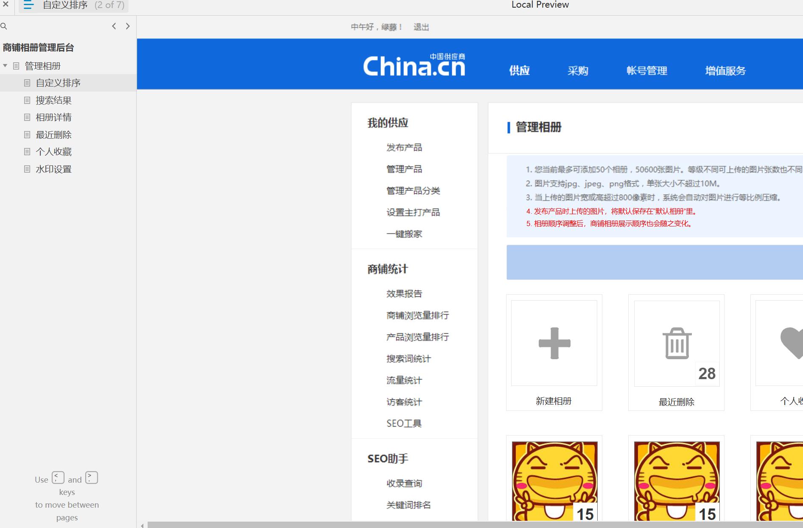Select the 管理相册 page in tree
803x528 pixels.
tap(42, 66)
